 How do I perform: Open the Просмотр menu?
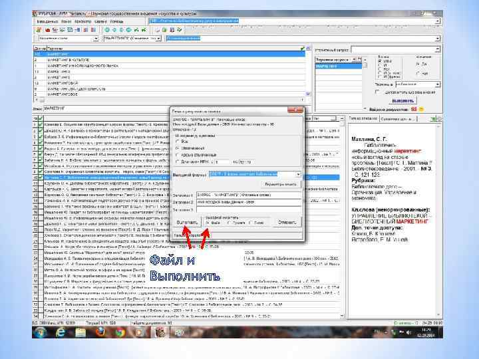82,21
